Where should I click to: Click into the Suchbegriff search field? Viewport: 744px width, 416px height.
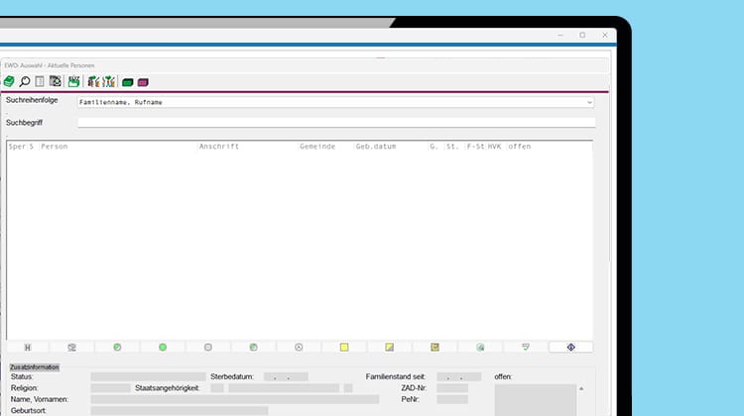(336, 123)
